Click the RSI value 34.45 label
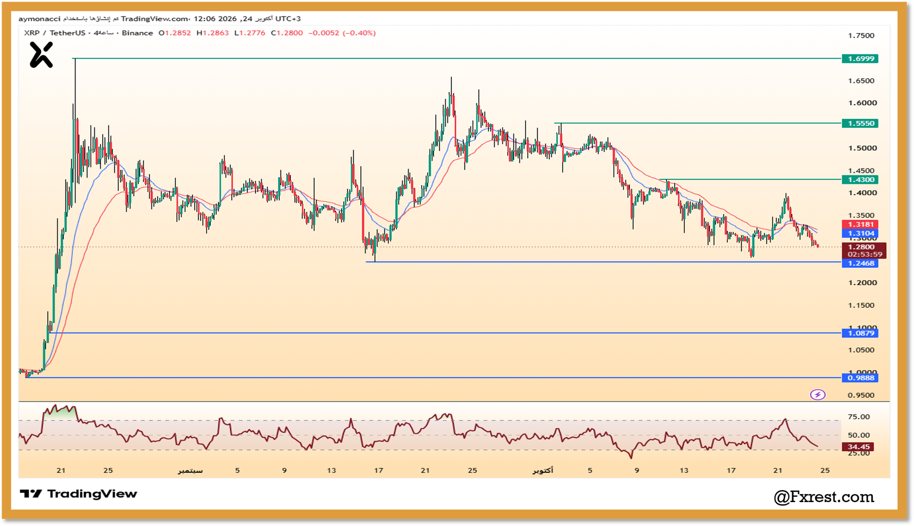This screenshot has height=526, width=914. click(x=857, y=447)
